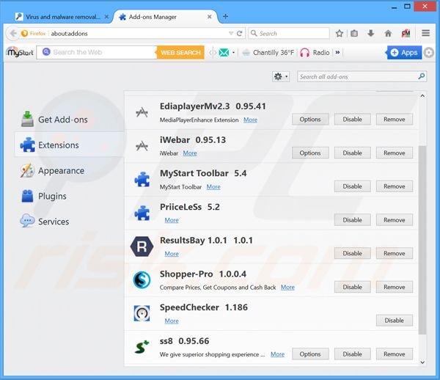Viewport: 440px width, 380px height.
Task: Reload the page with refresh icon
Action: point(240,33)
